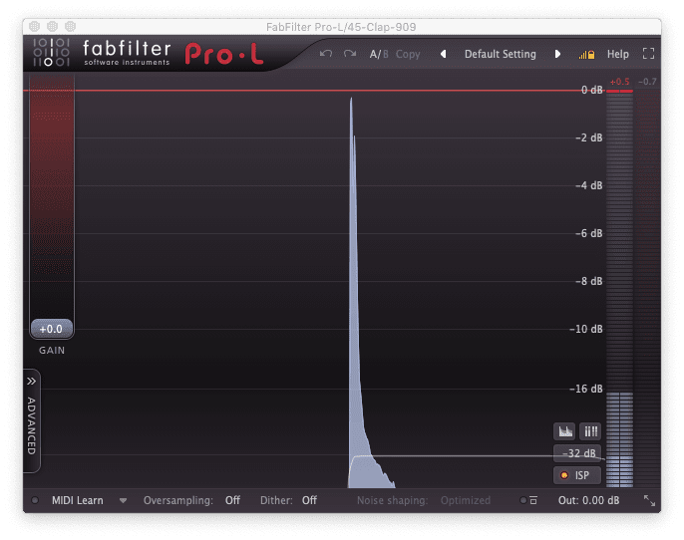Click the output level lock icon
The image size is (684, 540).
586,55
